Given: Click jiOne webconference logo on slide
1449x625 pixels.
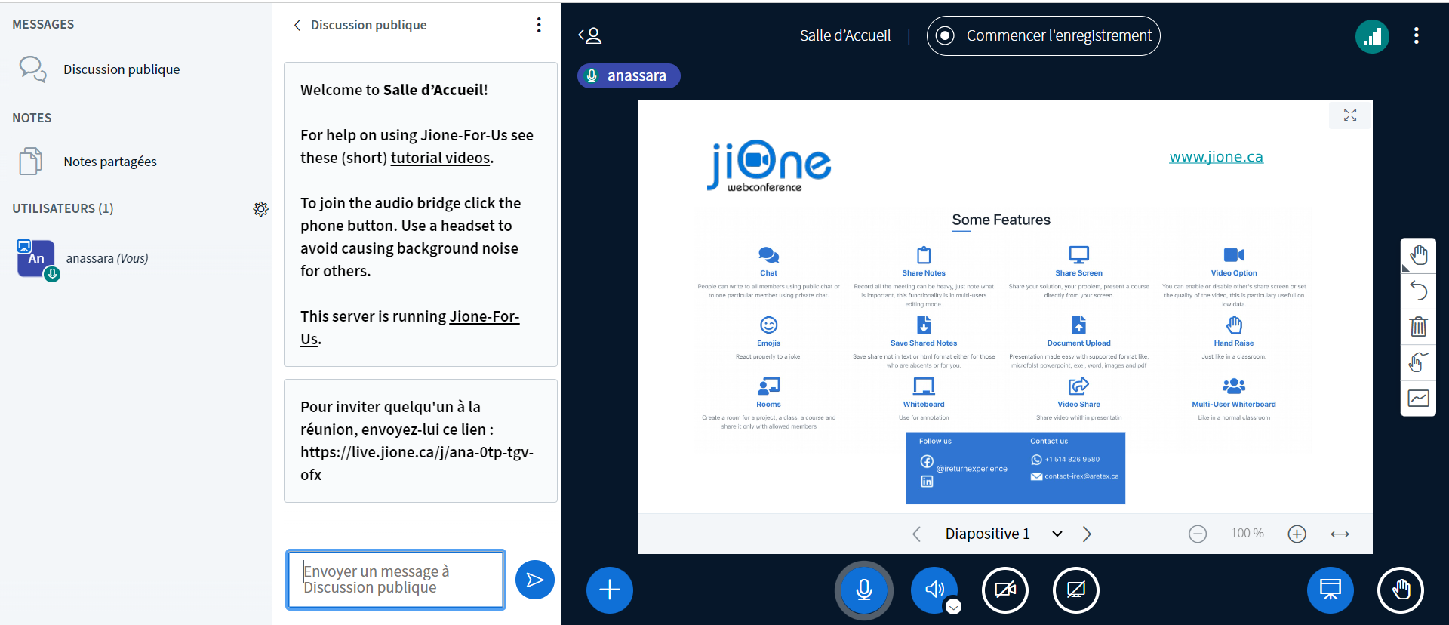Looking at the screenshot, I should 768,166.
